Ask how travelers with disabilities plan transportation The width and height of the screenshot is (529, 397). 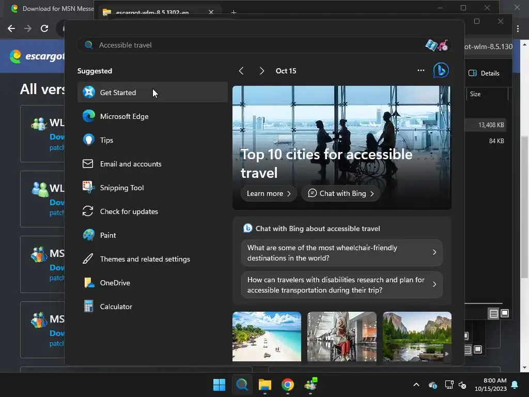342,285
